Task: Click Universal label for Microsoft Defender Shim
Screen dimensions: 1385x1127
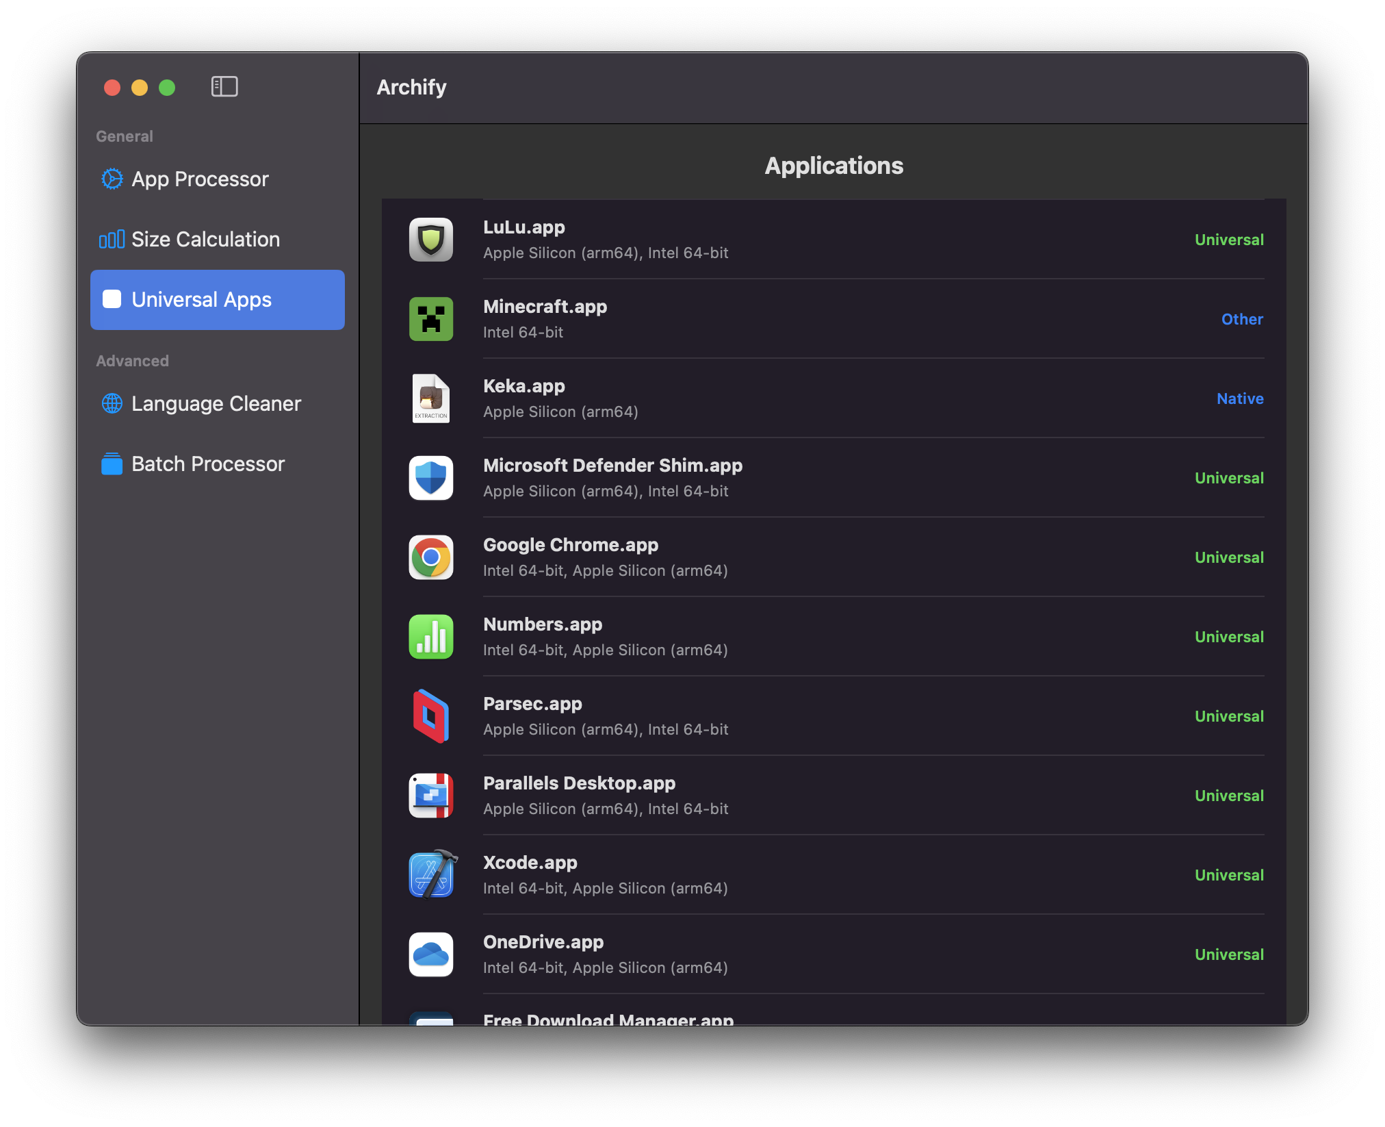Action: tap(1229, 478)
